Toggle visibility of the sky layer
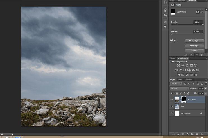 (x=171, y=106)
